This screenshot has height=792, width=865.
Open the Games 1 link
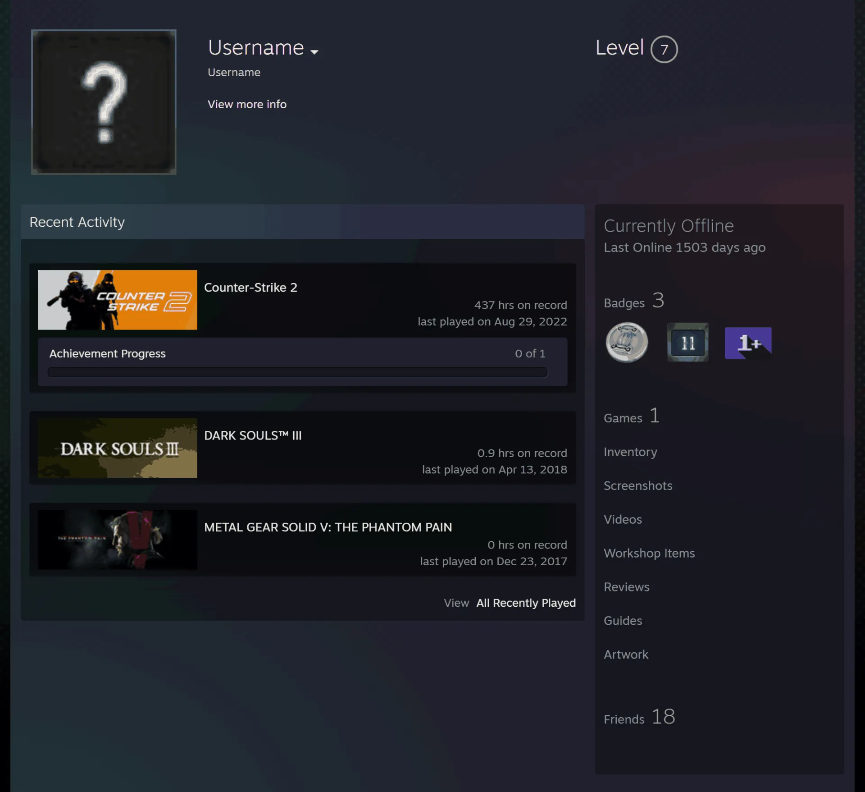pyautogui.click(x=632, y=416)
